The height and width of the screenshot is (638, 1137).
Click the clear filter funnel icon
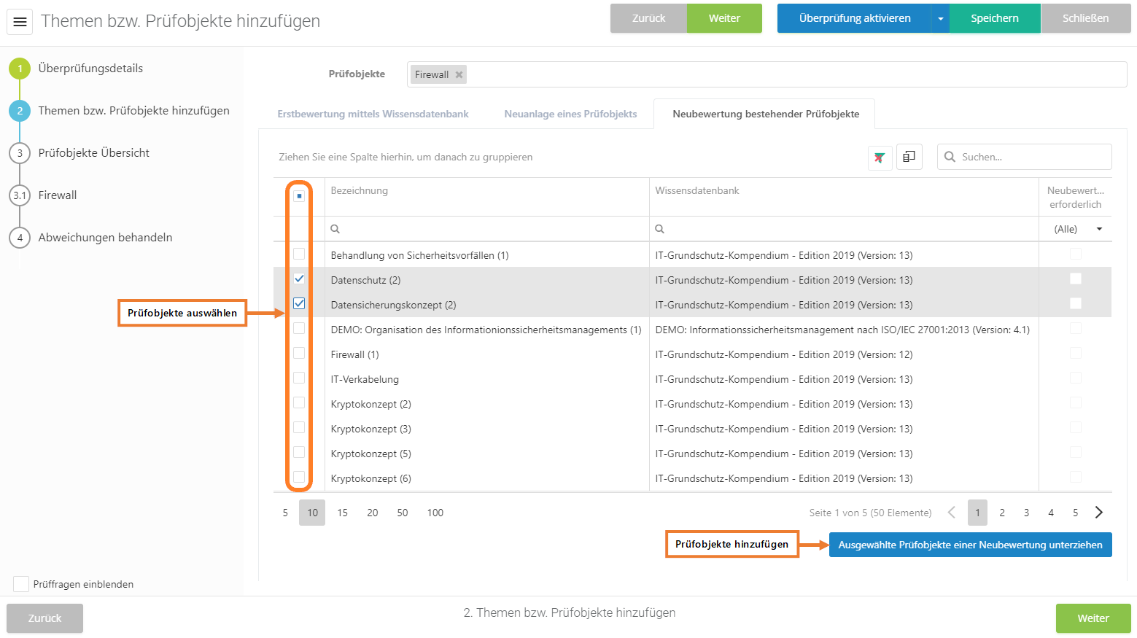(880, 157)
